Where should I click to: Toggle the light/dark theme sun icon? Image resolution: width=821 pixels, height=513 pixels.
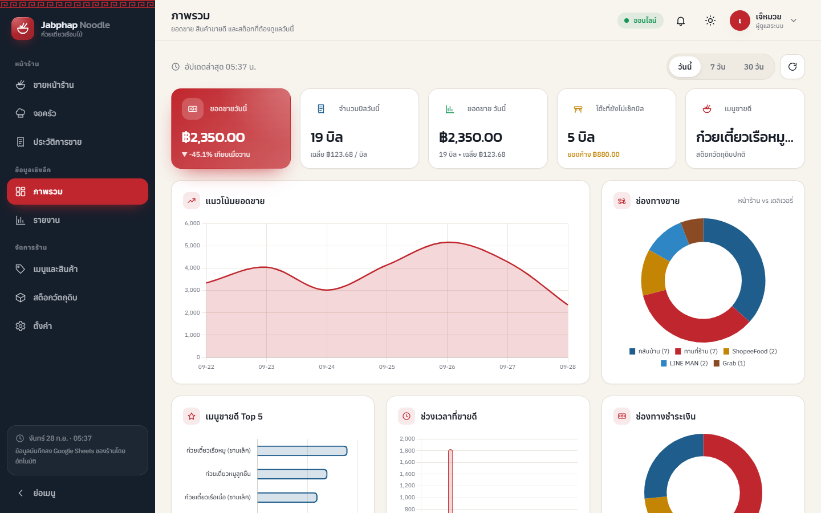[x=710, y=21]
